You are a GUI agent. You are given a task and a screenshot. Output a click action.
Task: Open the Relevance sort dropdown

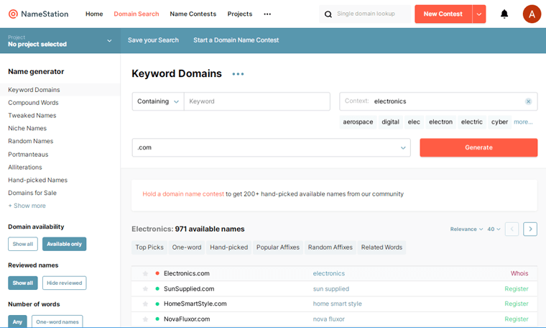(x=466, y=229)
